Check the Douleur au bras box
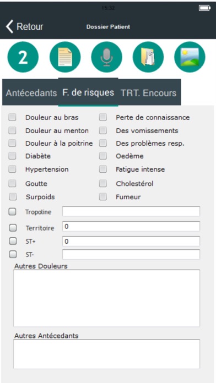This screenshot has width=216, height=383. click(x=12, y=118)
